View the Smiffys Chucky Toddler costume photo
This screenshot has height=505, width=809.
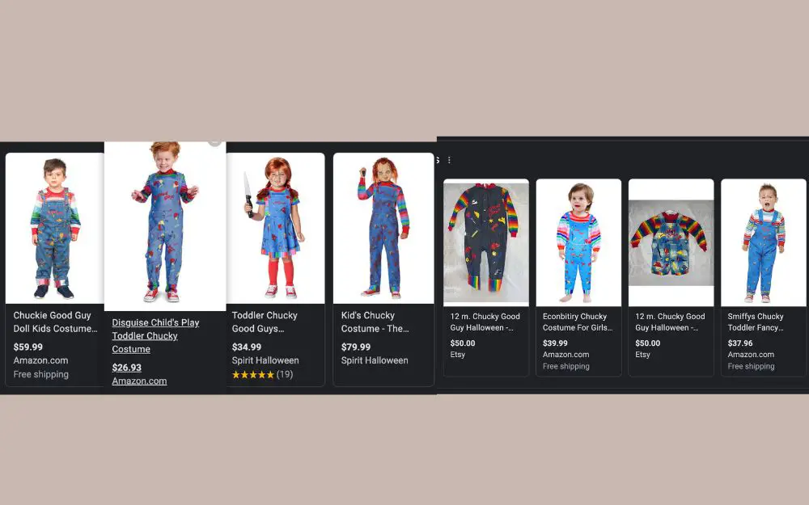[764, 242]
